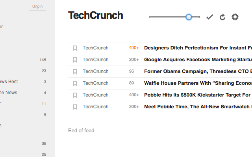Bookmark the Google Acquires Facebook Marketing article

coord(75,60)
